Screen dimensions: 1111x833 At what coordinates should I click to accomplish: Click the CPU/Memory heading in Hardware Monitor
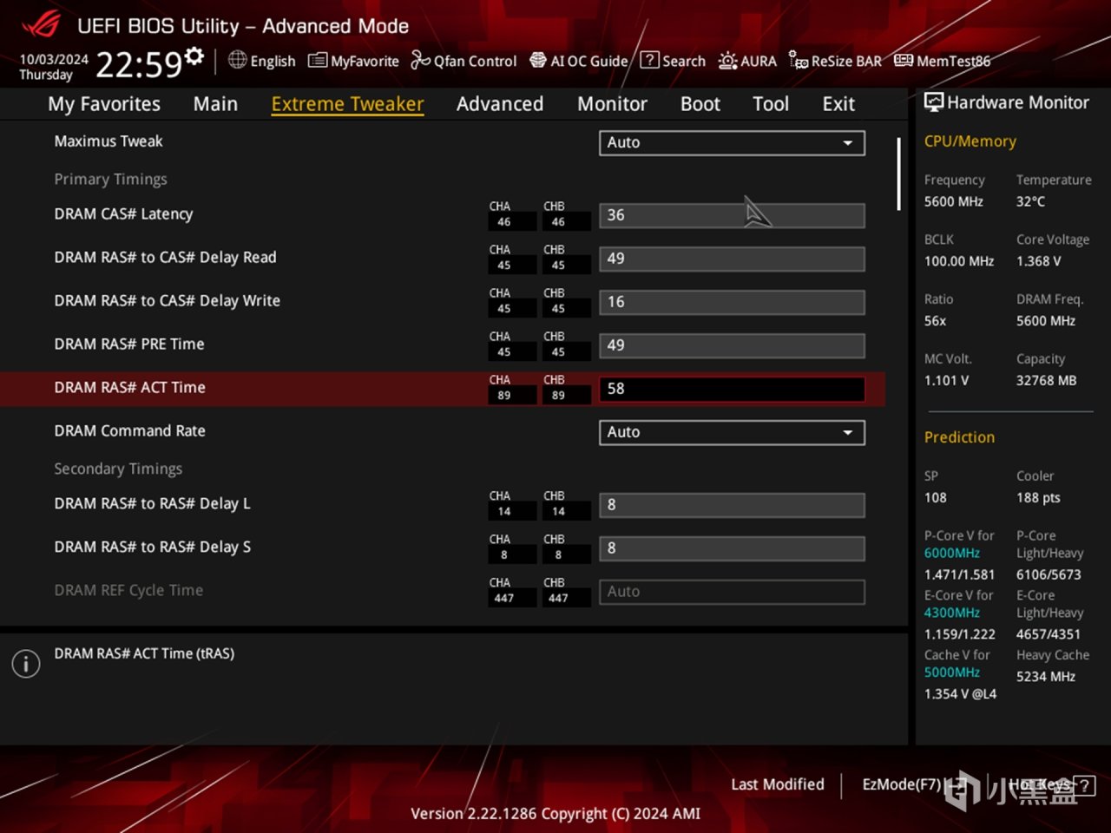(970, 141)
